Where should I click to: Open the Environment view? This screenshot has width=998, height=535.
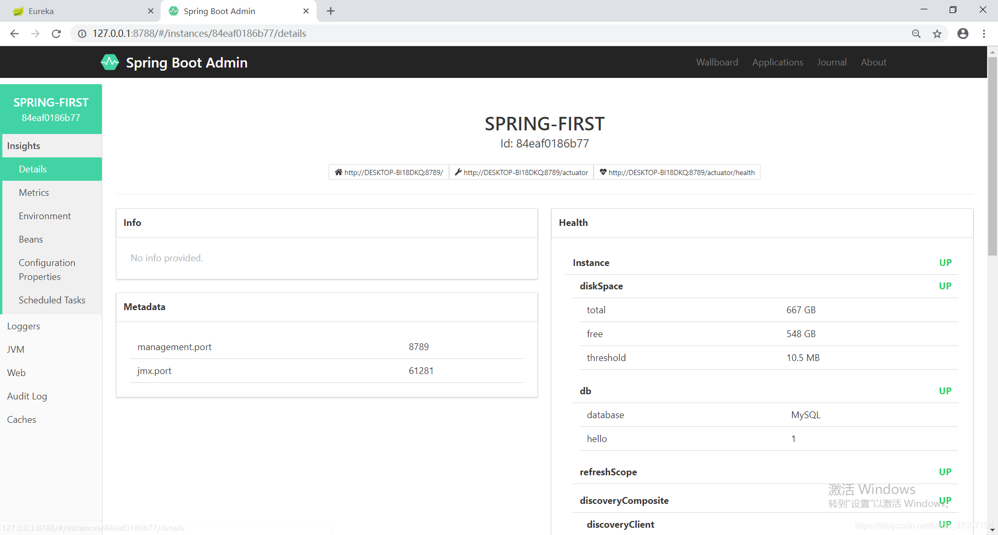pos(52,216)
